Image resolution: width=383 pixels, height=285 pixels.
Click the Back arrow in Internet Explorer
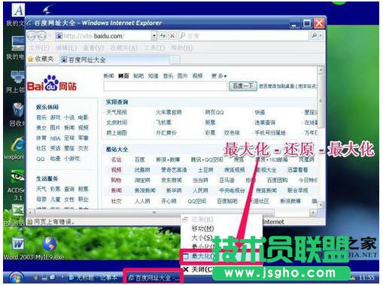32,36
